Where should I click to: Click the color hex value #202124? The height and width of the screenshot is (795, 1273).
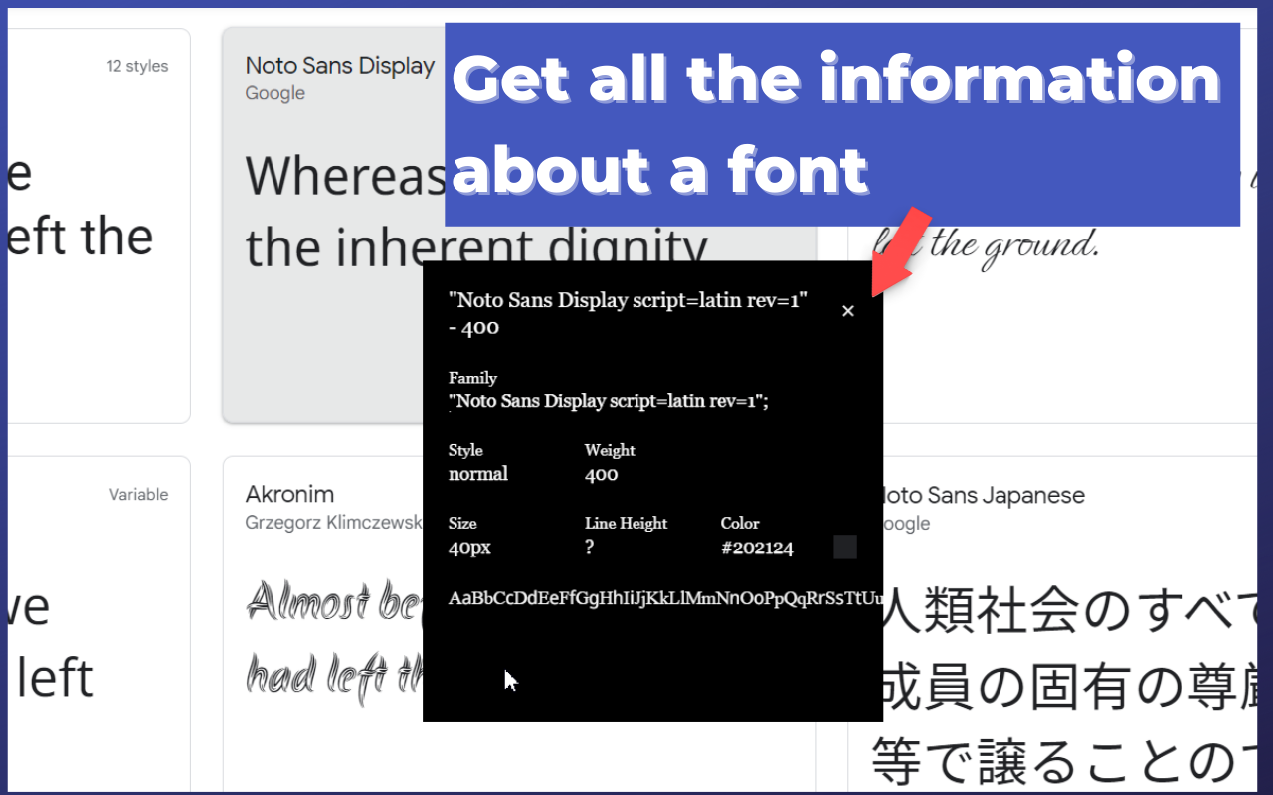[757, 548]
